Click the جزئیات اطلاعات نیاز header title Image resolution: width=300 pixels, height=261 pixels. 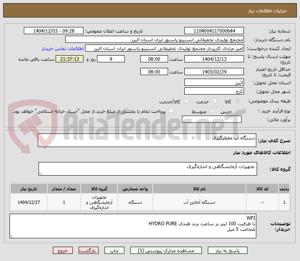[267, 11]
